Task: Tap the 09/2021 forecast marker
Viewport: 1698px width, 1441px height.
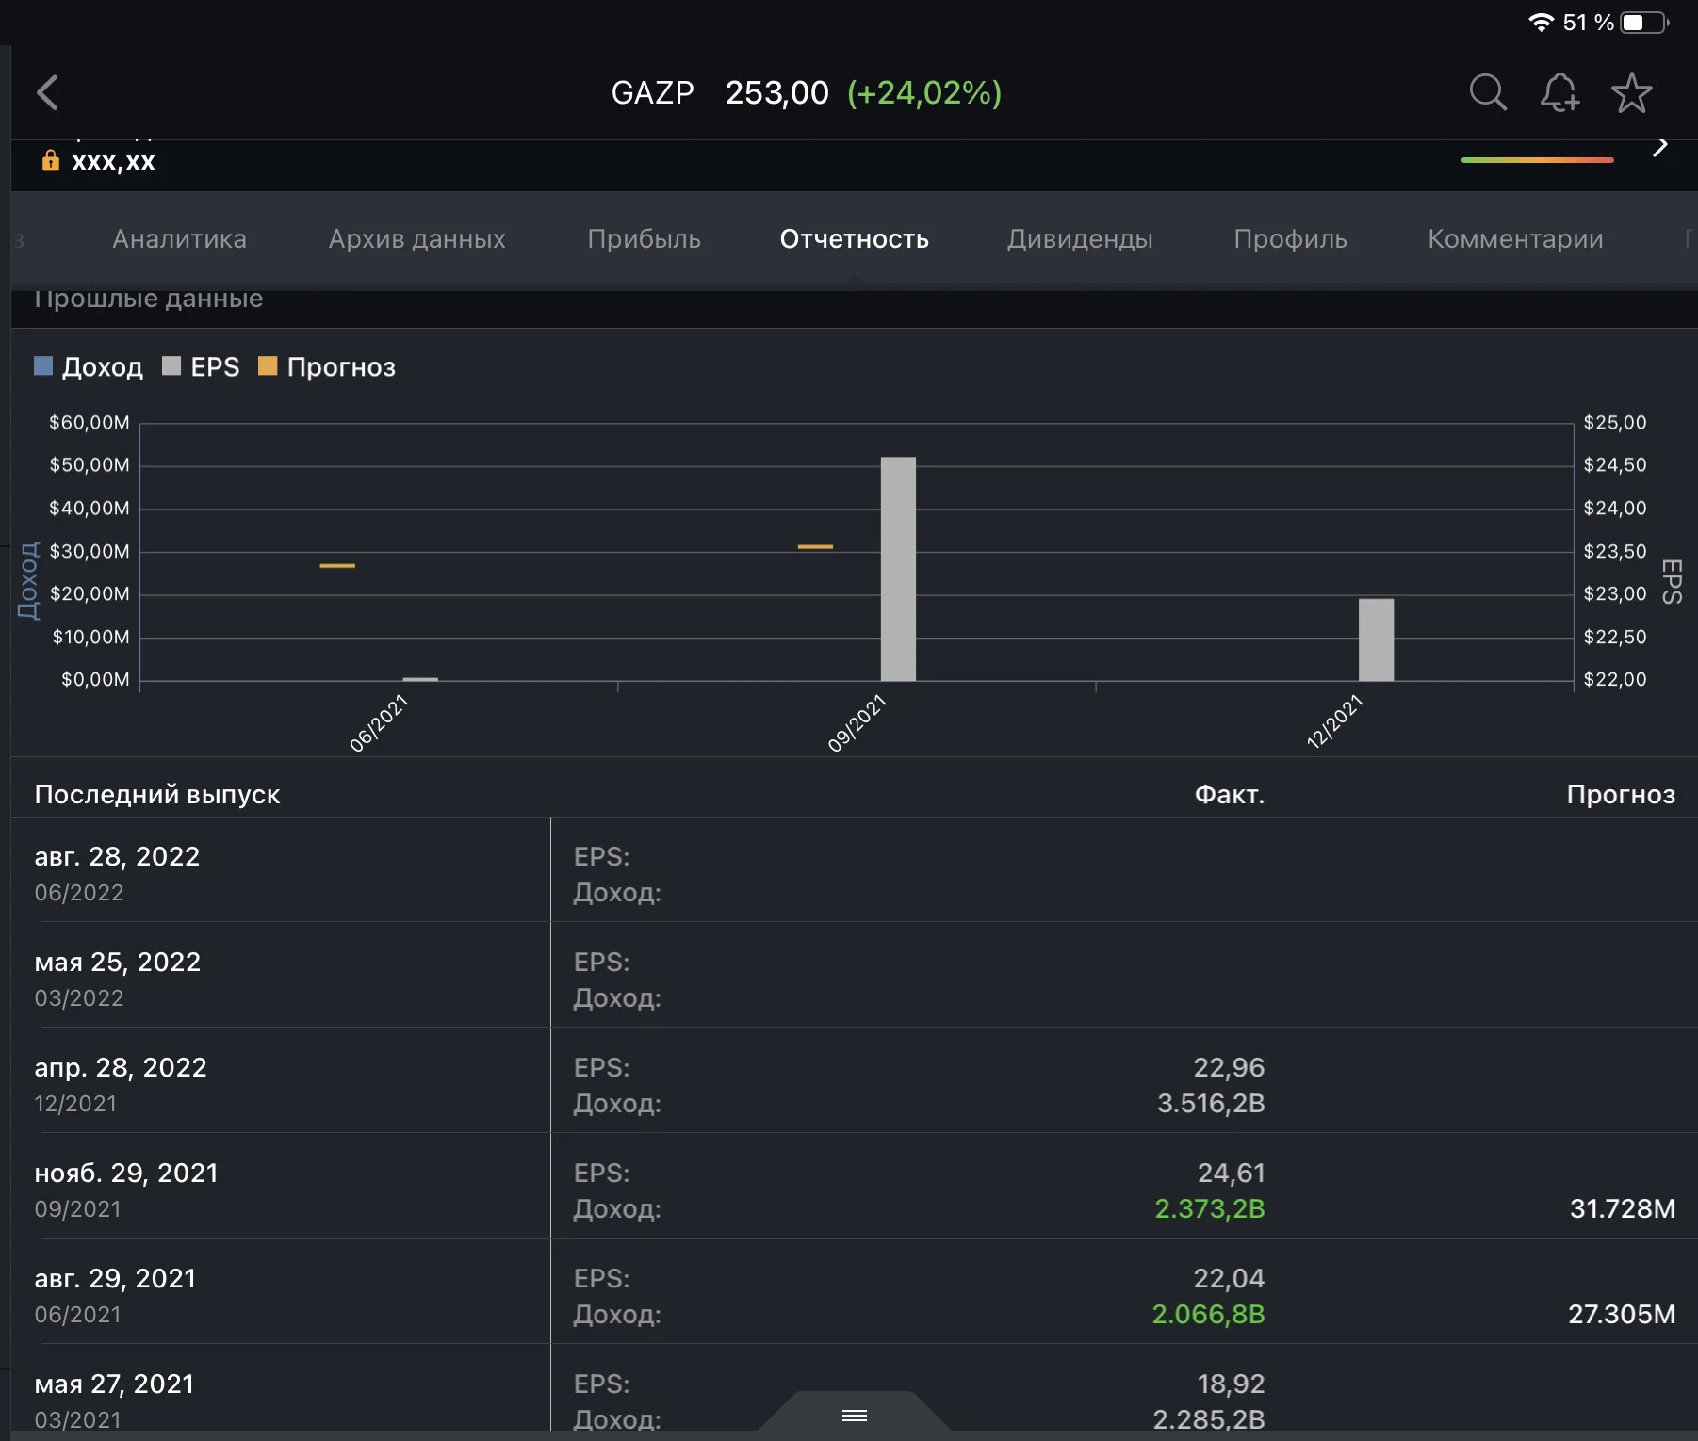Action: click(x=815, y=546)
